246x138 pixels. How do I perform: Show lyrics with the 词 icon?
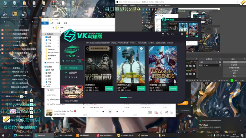[123, 112]
